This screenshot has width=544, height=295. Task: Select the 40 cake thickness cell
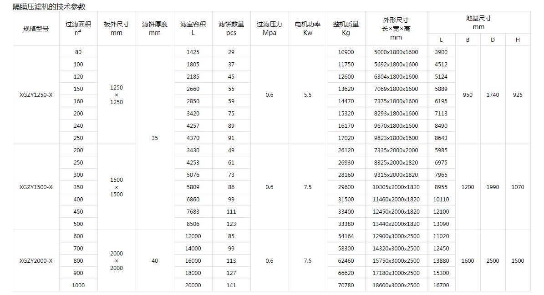click(155, 261)
